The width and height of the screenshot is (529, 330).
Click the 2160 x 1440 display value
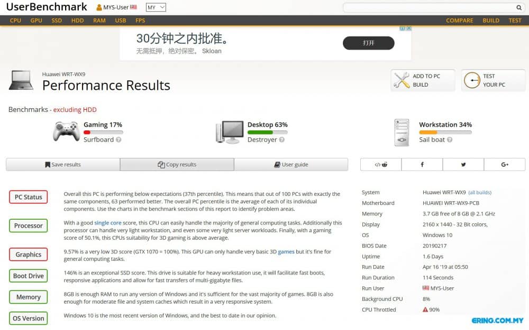tap(455, 224)
